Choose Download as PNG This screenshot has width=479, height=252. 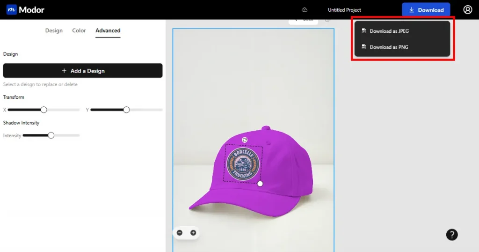click(402, 47)
